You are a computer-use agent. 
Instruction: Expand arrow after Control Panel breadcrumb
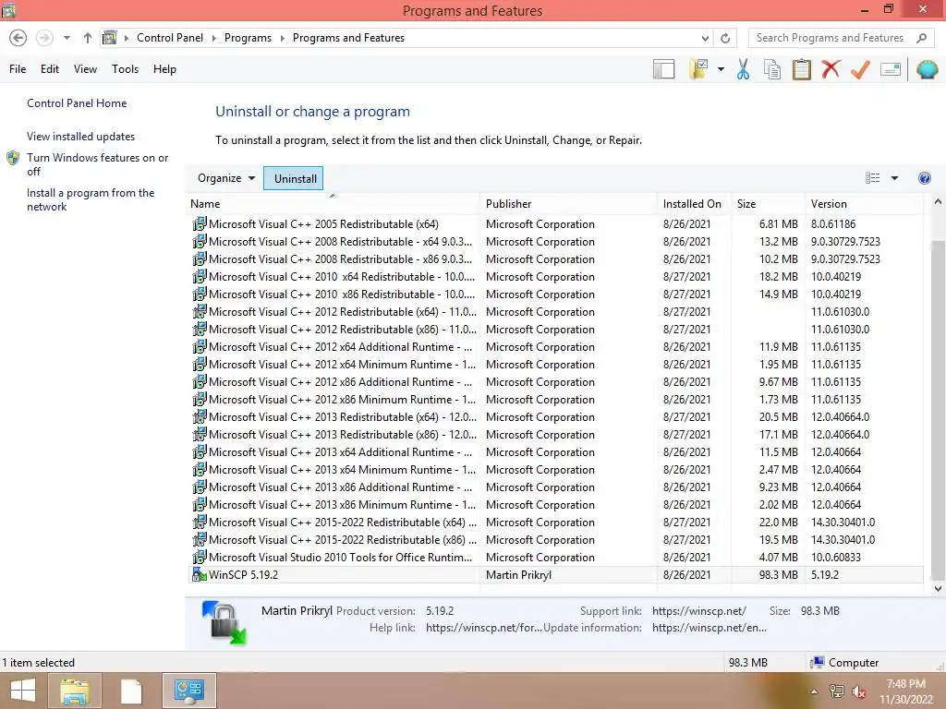[213, 38]
